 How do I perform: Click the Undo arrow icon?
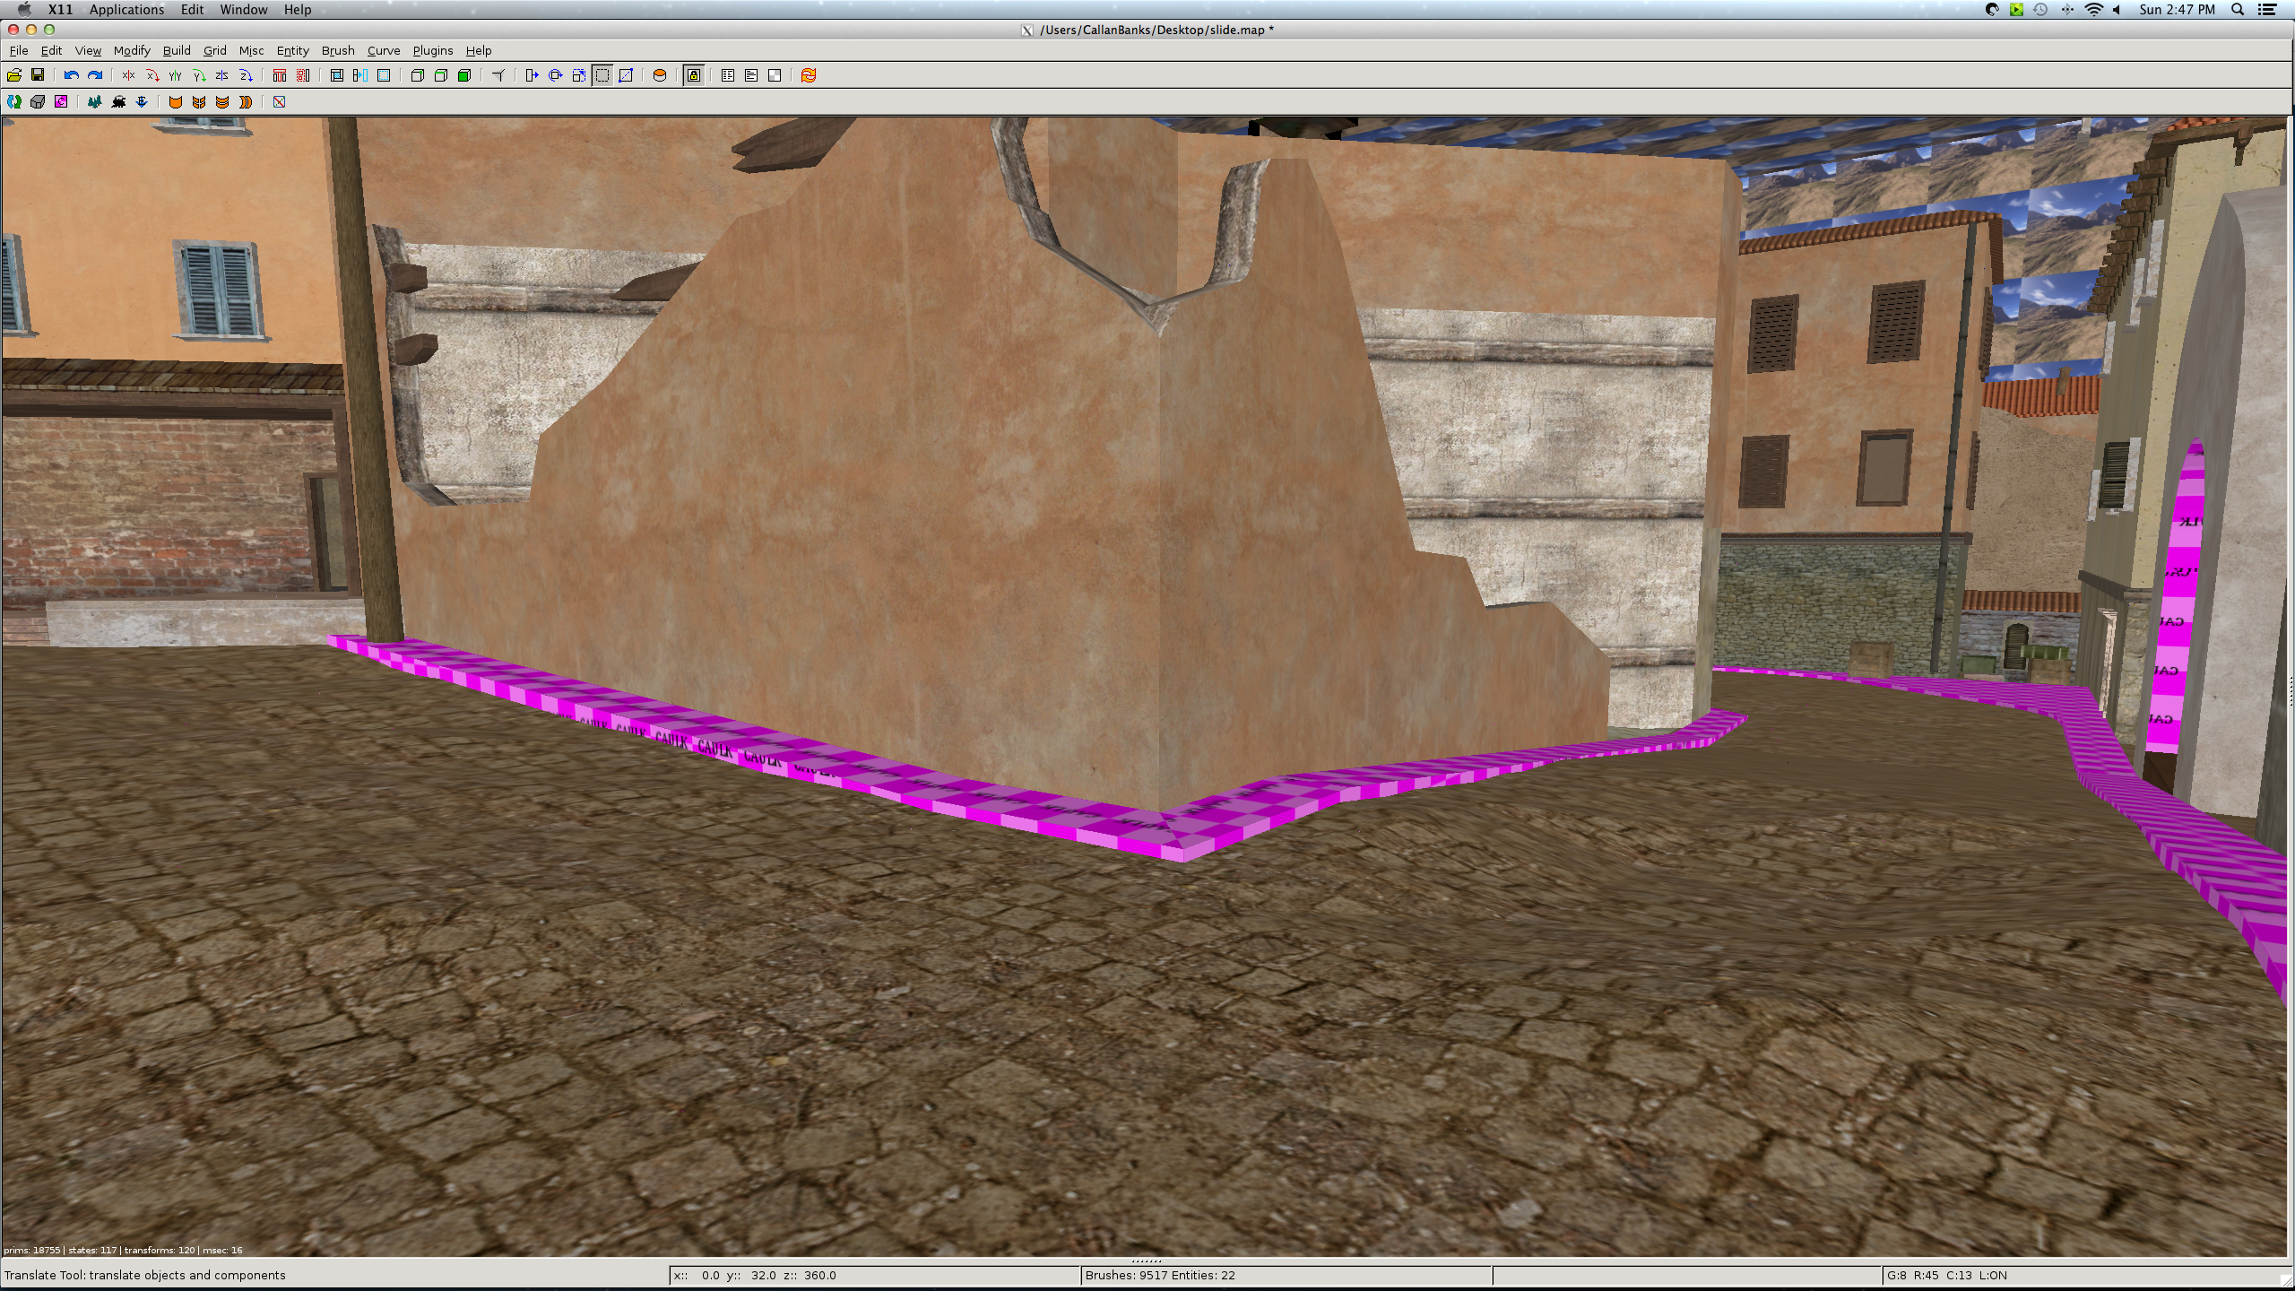click(x=71, y=75)
